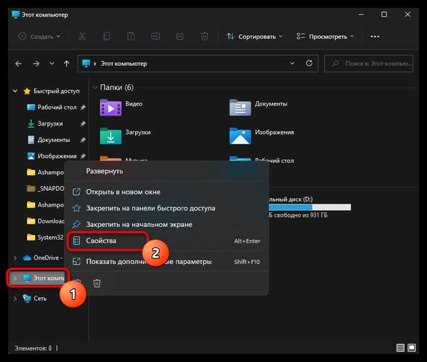This screenshot has width=427, height=362.
Task: Choose Закрепить на начальном экране
Action: (x=167, y=224)
